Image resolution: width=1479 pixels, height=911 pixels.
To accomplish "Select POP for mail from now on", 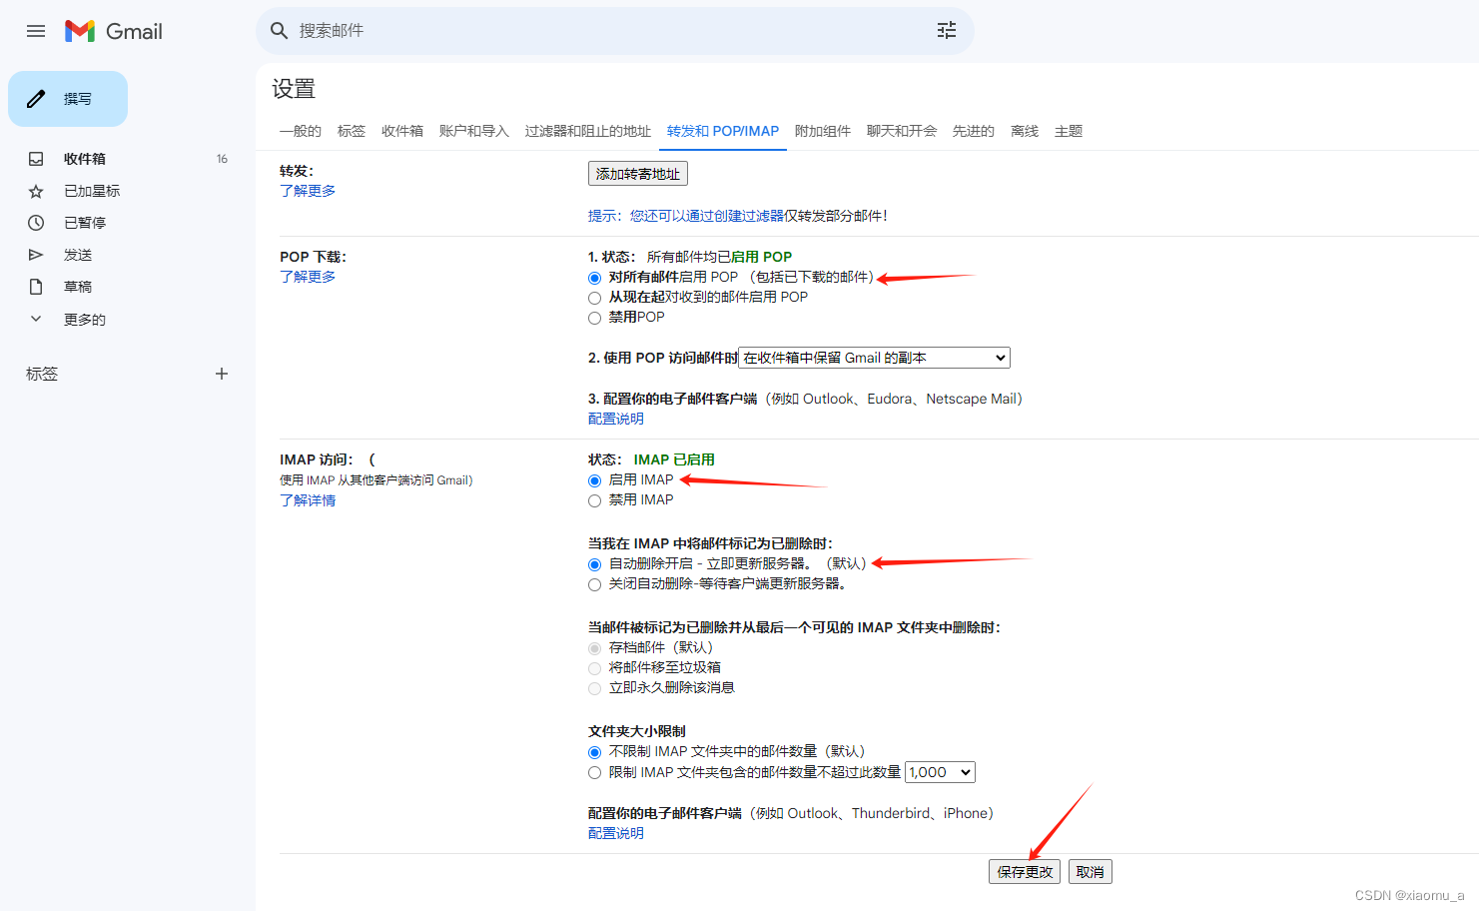I will point(595,298).
